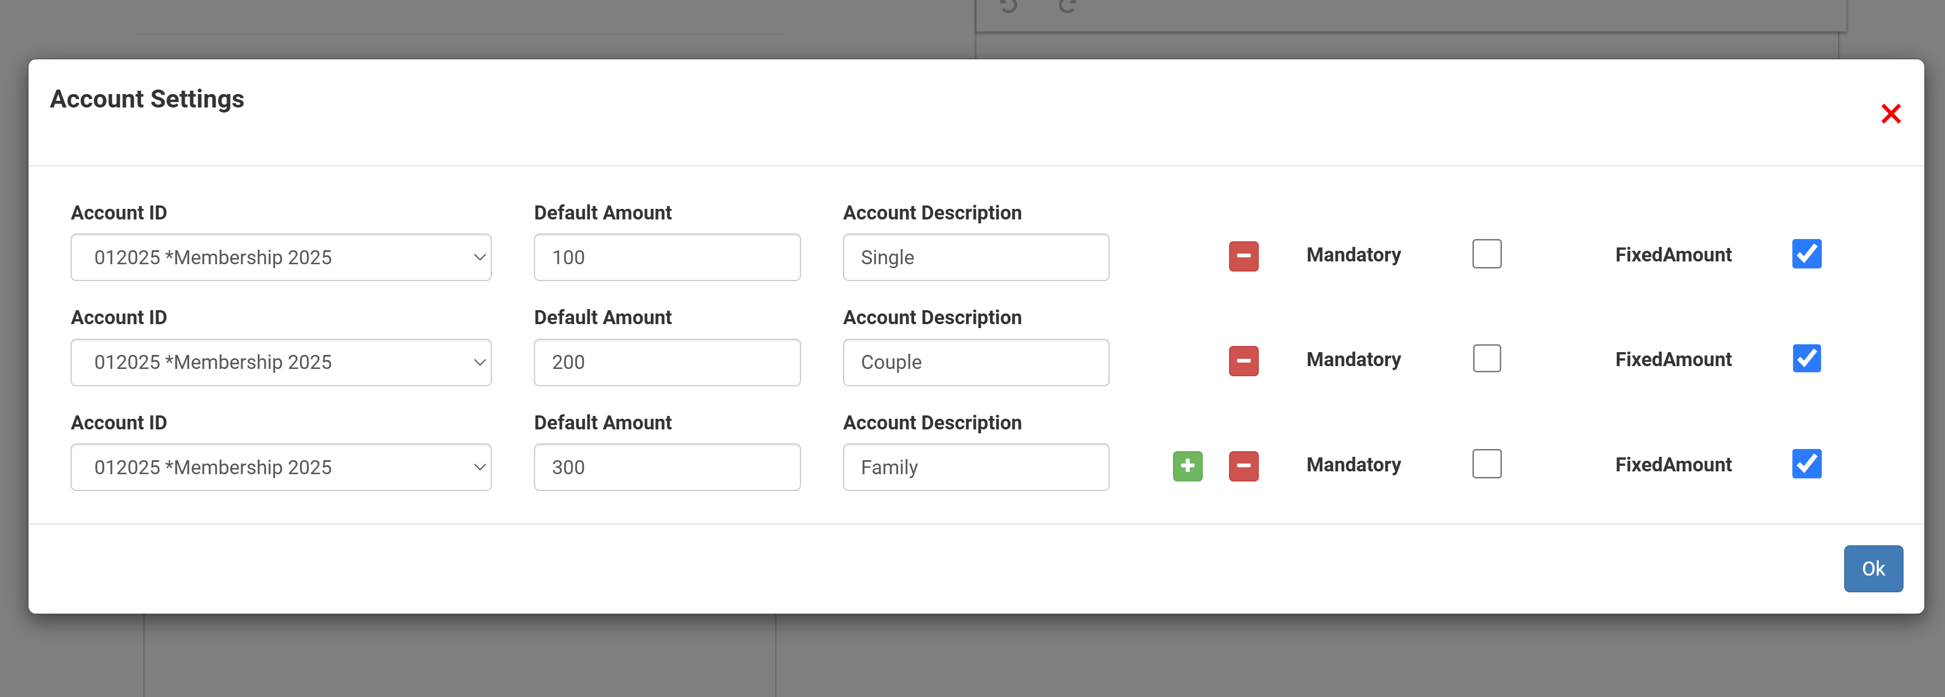Click Default Amount field showing 200

point(666,362)
